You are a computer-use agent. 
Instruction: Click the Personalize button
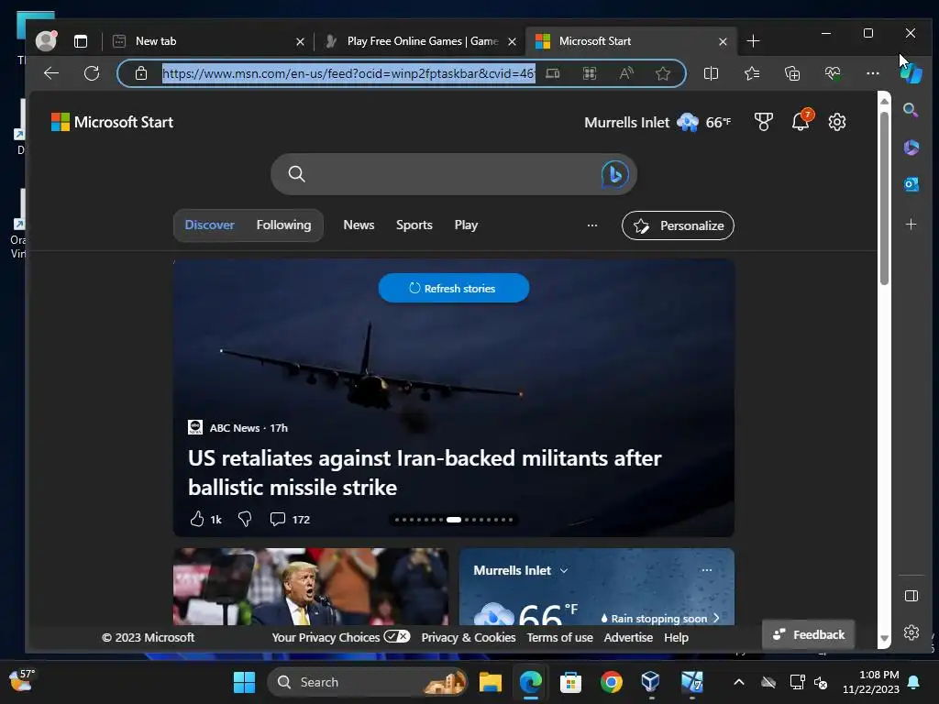click(x=678, y=225)
